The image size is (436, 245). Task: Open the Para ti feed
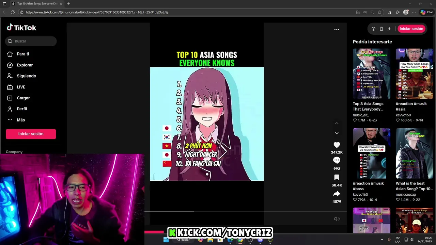18,54
